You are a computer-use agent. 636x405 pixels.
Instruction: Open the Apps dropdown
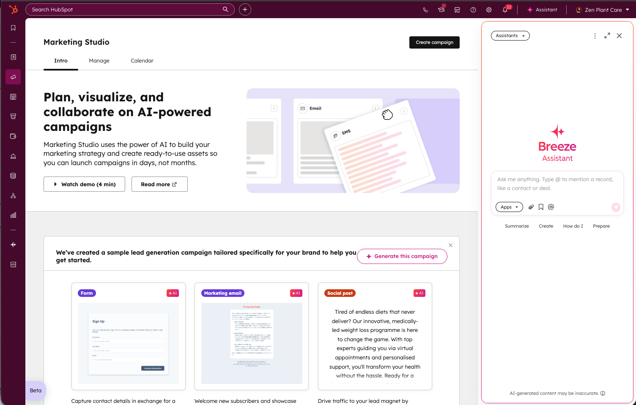pyautogui.click(x=509, y=207)
